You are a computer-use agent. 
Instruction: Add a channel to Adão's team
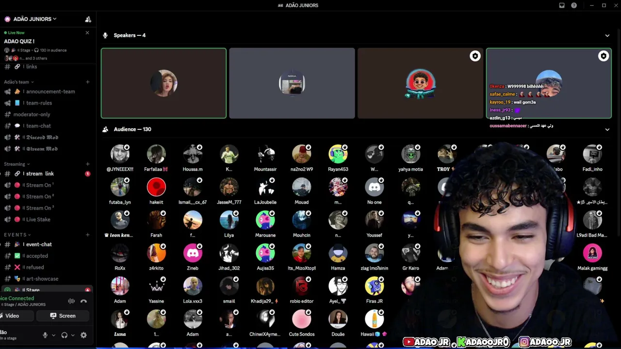click(x=87, y=82)
